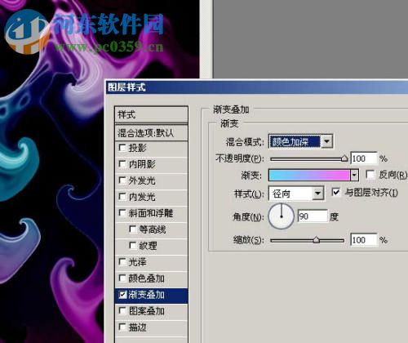Select the 颜色叠加 row label
Viewport: 408px width, 343px height.
pos(146,278)
